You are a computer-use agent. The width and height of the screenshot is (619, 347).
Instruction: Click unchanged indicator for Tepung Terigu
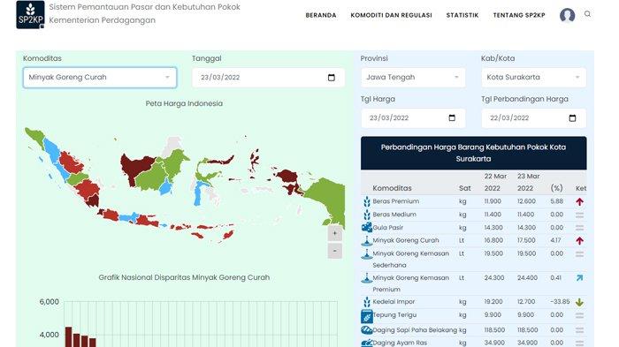point(579,316)
